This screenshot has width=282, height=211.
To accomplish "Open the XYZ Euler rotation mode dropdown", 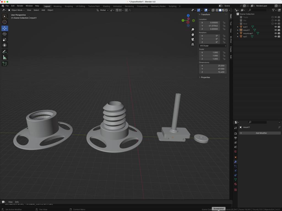I will pyautogui.click(x=213, y=46).
